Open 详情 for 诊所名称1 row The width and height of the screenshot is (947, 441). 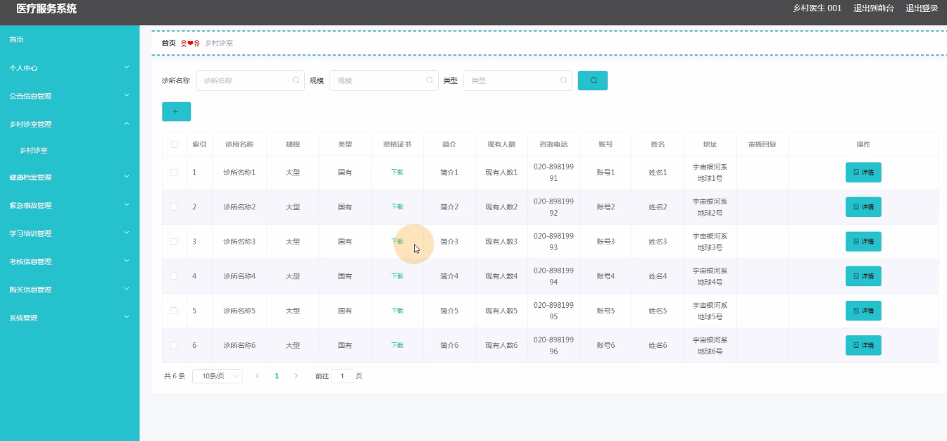click(863, 173)
